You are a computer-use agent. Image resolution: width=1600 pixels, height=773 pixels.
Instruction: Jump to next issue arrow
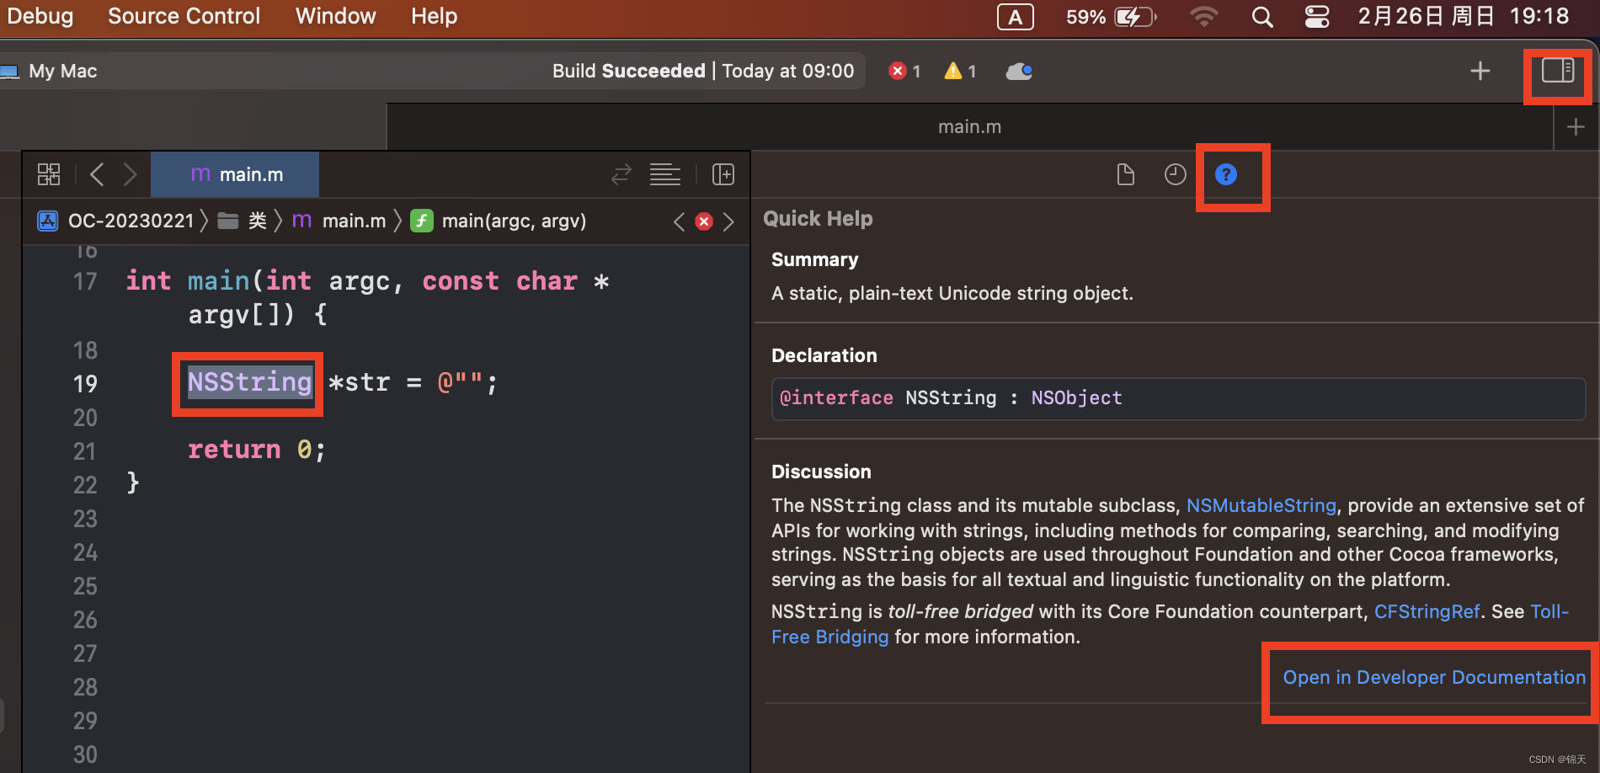point(729,221)
